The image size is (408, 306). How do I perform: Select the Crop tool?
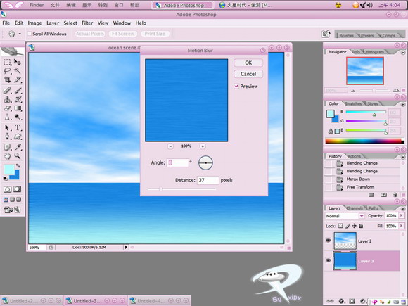7,79
